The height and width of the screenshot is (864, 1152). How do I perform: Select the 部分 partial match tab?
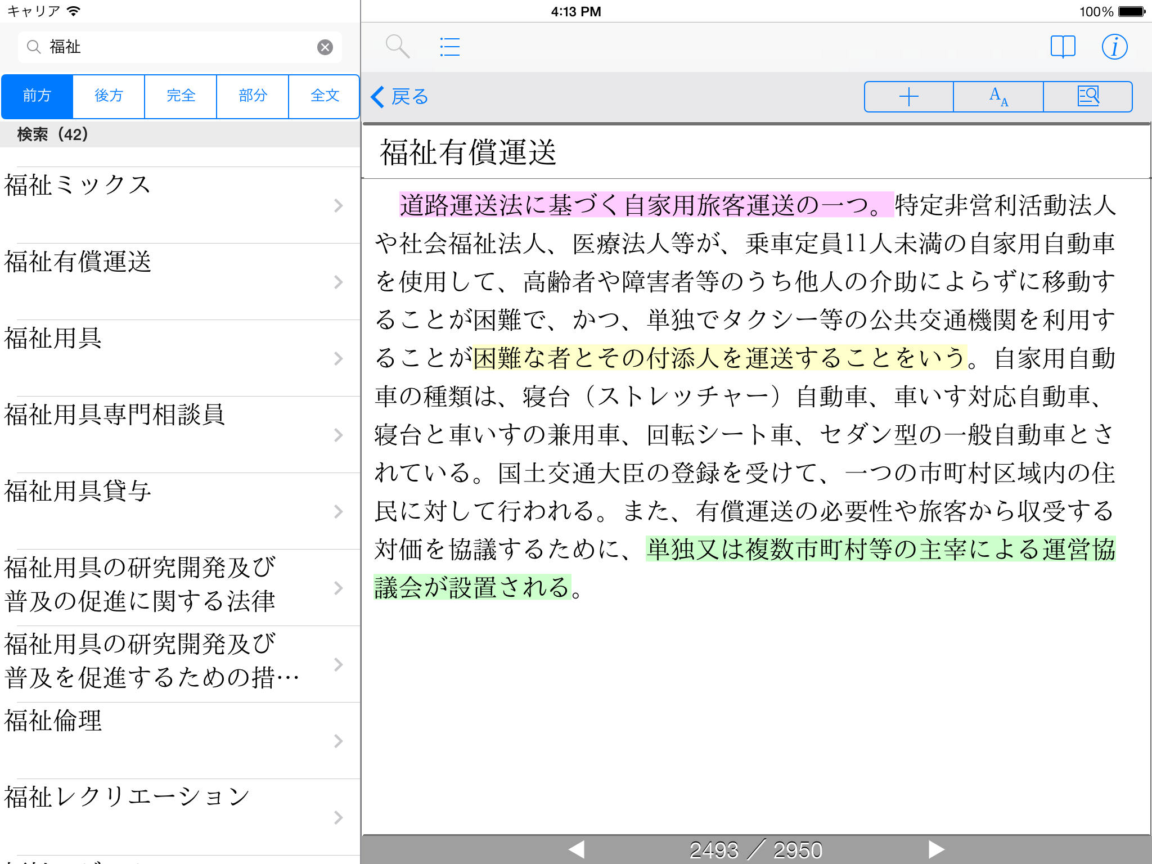point(253,96)
